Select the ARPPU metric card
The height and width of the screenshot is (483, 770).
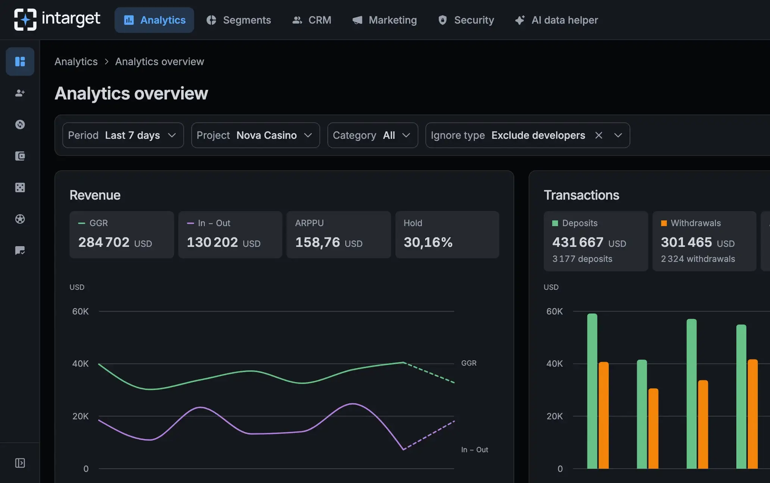(x=339, y=234)
